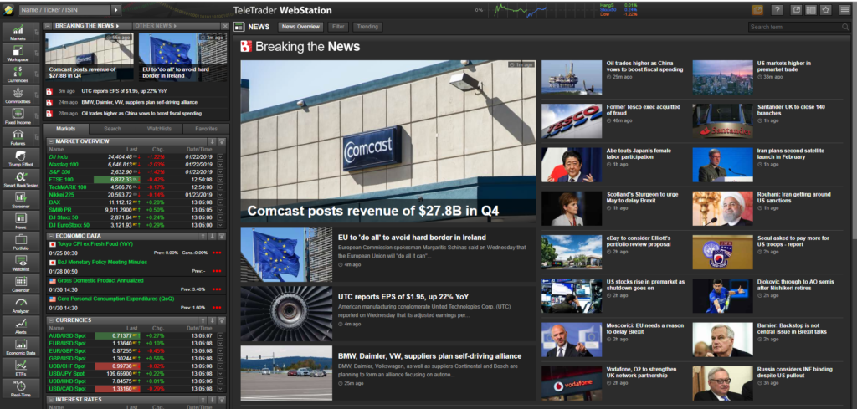Viewport: 857px width, 409px height.
Task: Open Former Tesco exec acquitted story
Action: 644,110
